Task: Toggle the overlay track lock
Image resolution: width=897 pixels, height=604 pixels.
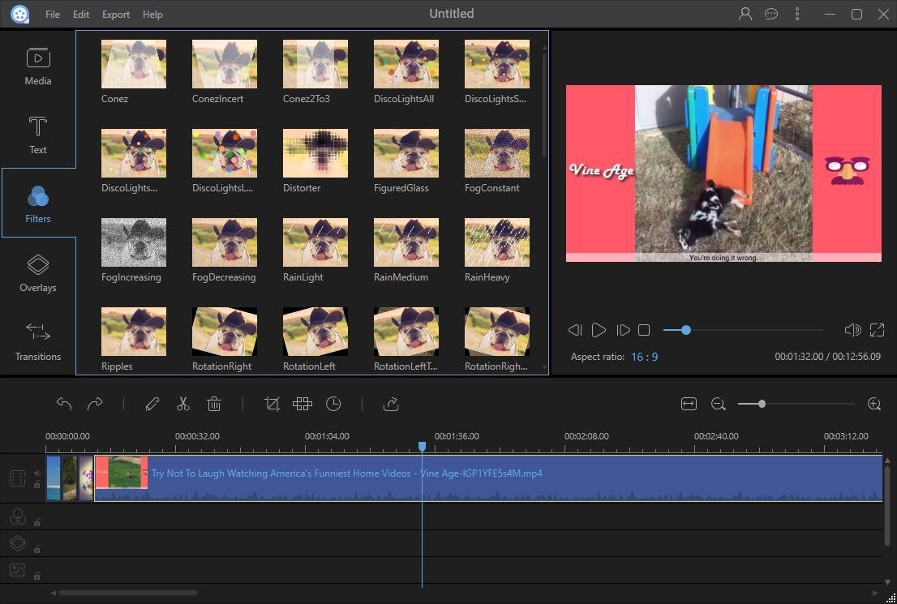Action: pyautogui.click(x=37, y=550)
